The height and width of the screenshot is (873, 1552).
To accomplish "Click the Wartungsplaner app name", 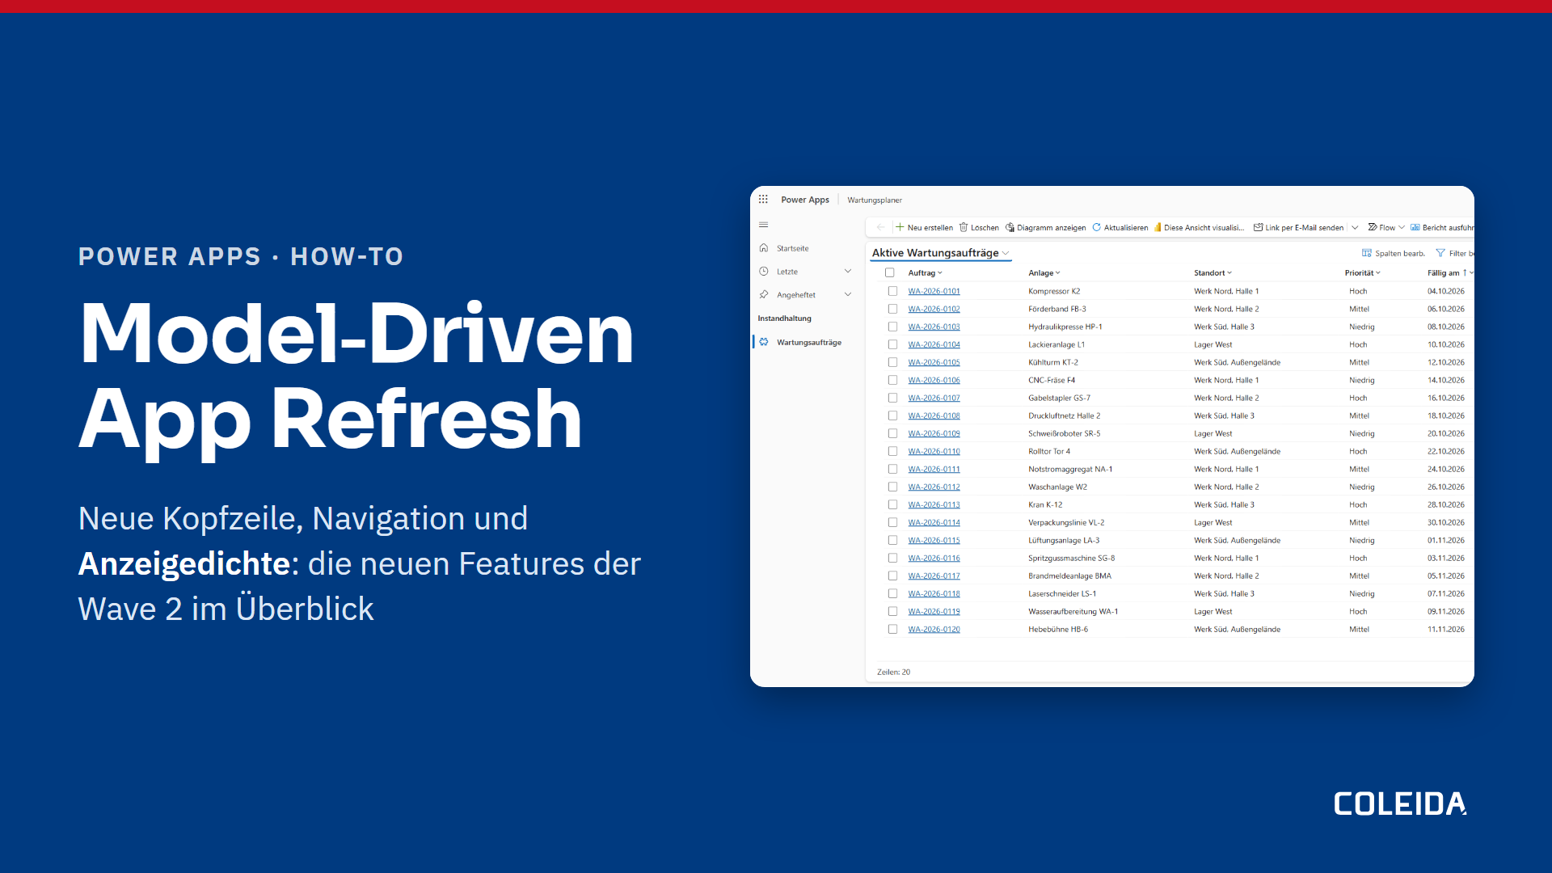I will (875, 200).
